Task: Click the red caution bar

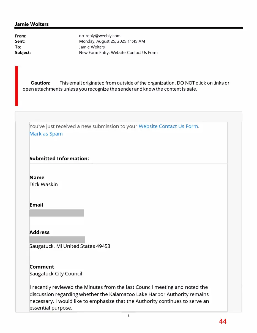Action: 17,86
